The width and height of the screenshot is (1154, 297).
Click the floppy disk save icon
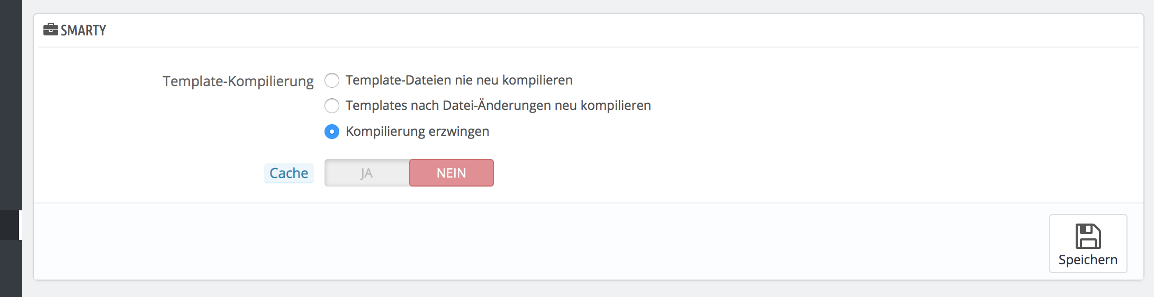click(1088, 236)
